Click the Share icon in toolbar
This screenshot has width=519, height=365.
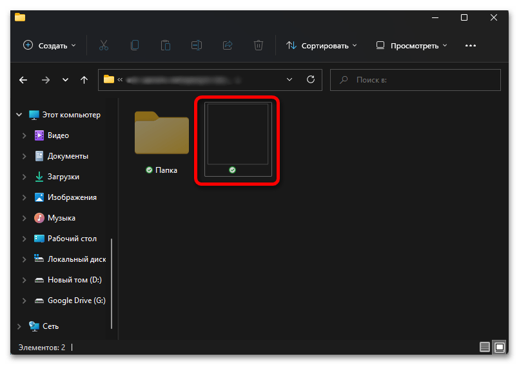click(227, 46)
